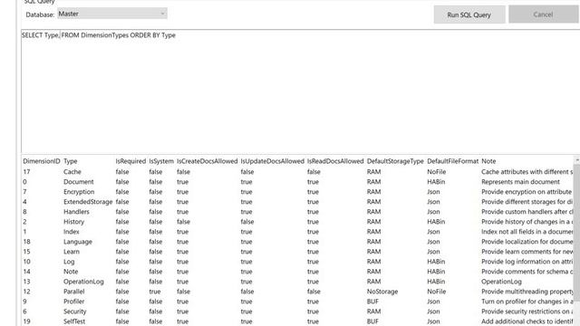Select the DefaultStorageType column header
This screenshot has height=326, width=580.
coord(395,161)
